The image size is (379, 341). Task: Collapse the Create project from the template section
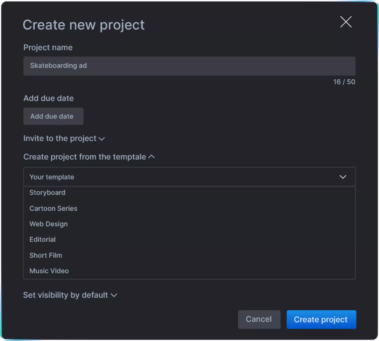(x=85, y=157)
